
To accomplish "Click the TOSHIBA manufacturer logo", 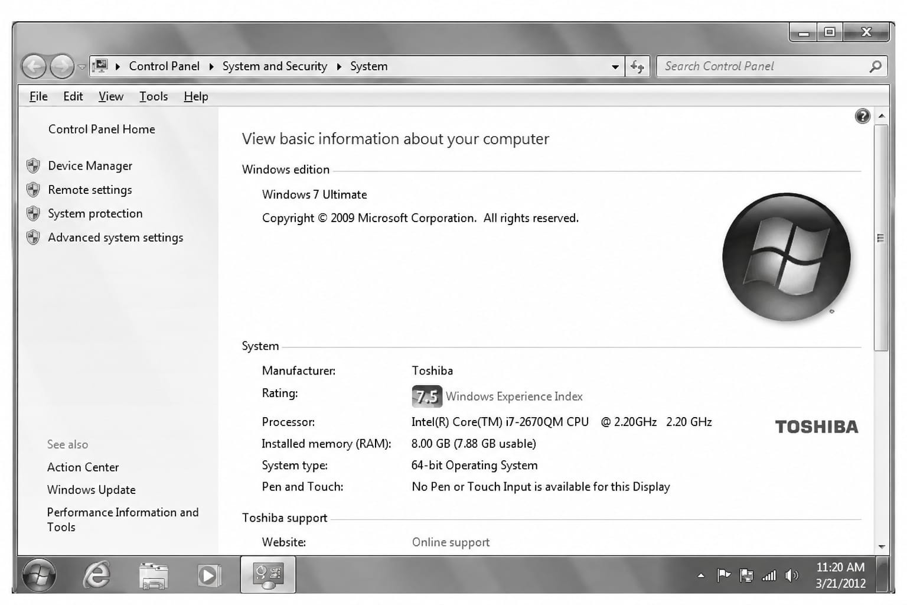I will [817, 427].
